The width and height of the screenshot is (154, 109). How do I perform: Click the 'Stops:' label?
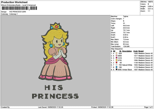coord(113,21)
